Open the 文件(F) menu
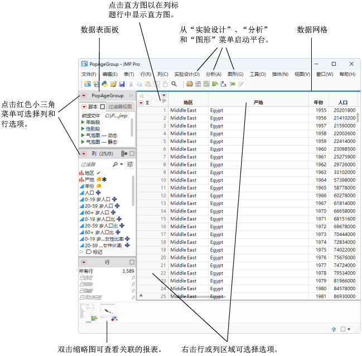362x356 pixels. (x=89, y=74)
